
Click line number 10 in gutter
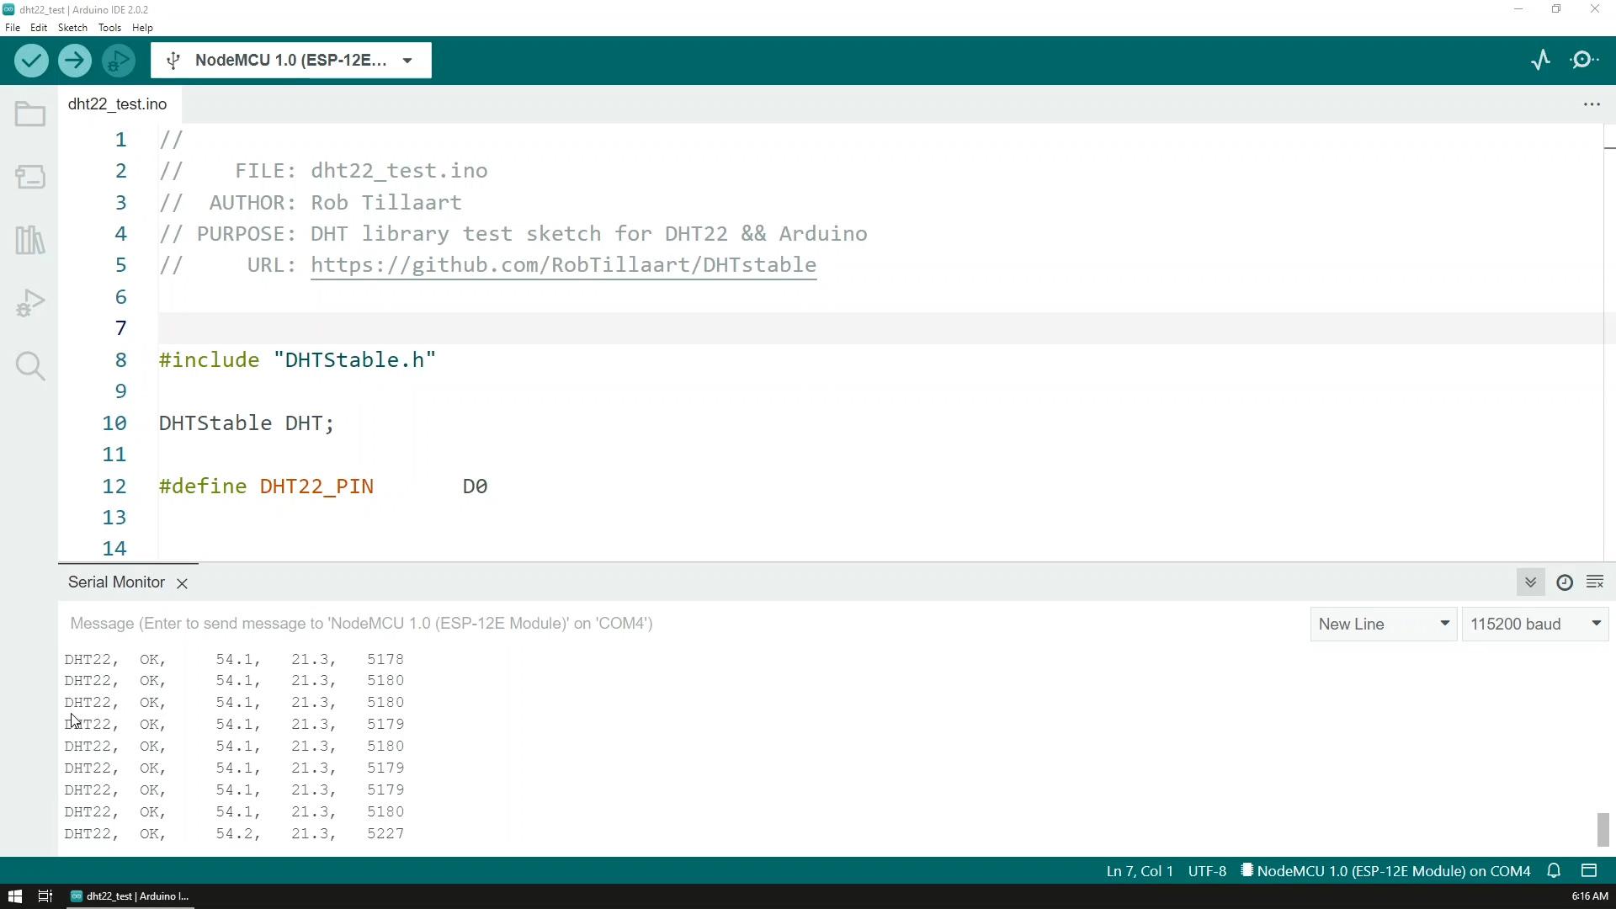(x=114, y=423)
